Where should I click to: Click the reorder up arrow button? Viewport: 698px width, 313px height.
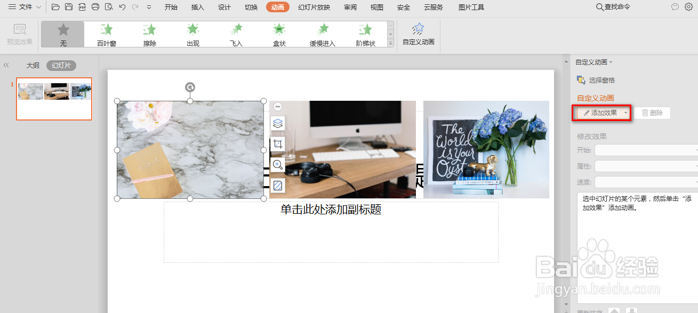(x=615, y=310)
